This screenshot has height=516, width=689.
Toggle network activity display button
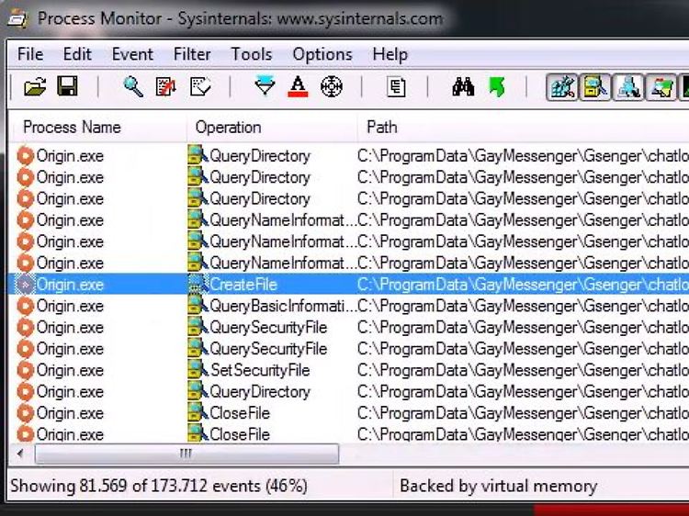(x=628, y=87)
